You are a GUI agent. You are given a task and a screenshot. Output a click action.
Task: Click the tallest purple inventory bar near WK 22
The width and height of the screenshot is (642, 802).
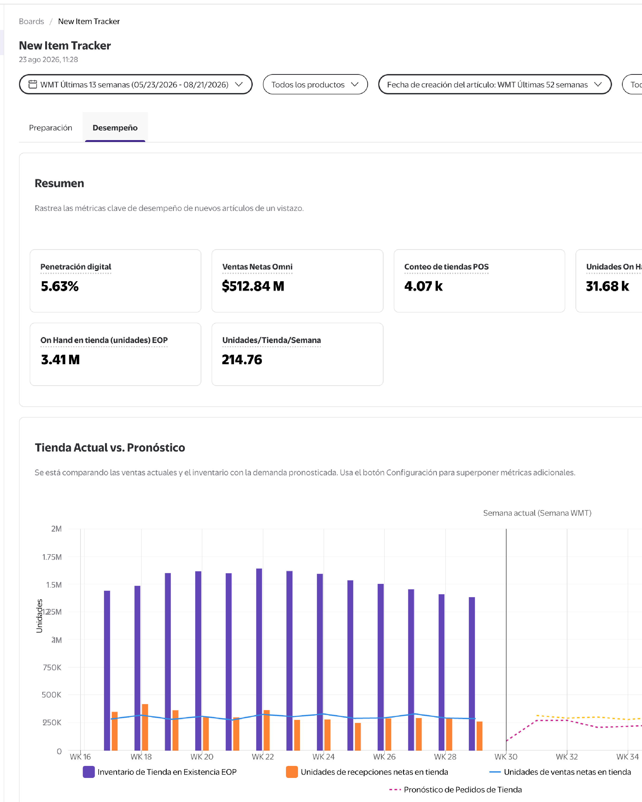tap(259, 659)
